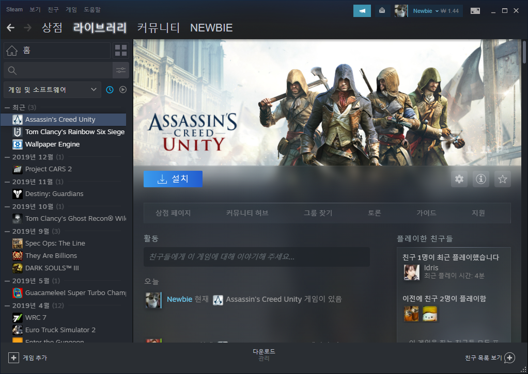Switch to grid collections view icon
The image size is (528, 374).
click(120, 51)
